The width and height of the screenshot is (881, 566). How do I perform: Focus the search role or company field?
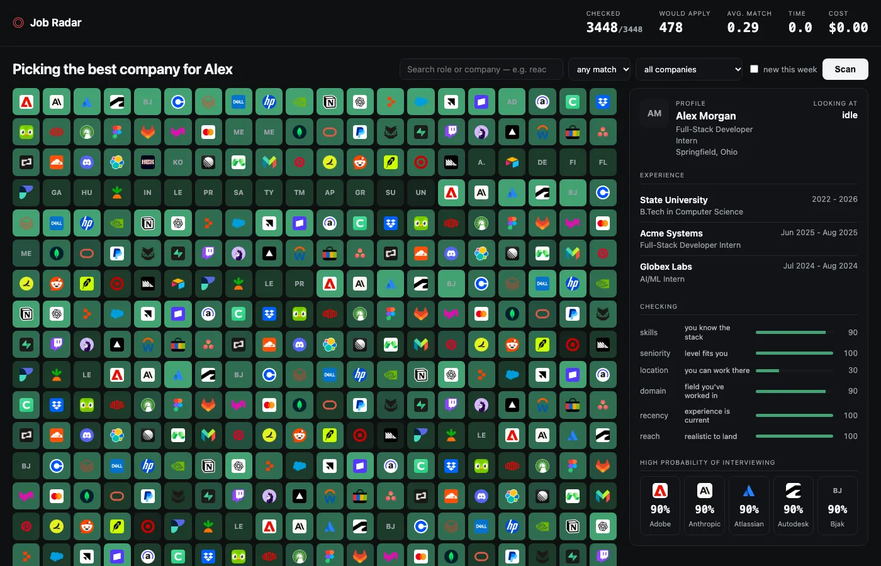coord(481,69)
